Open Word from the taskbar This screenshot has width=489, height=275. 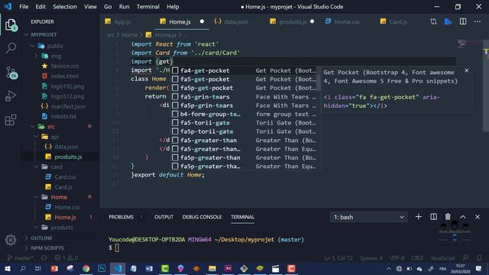coord(149,268)
